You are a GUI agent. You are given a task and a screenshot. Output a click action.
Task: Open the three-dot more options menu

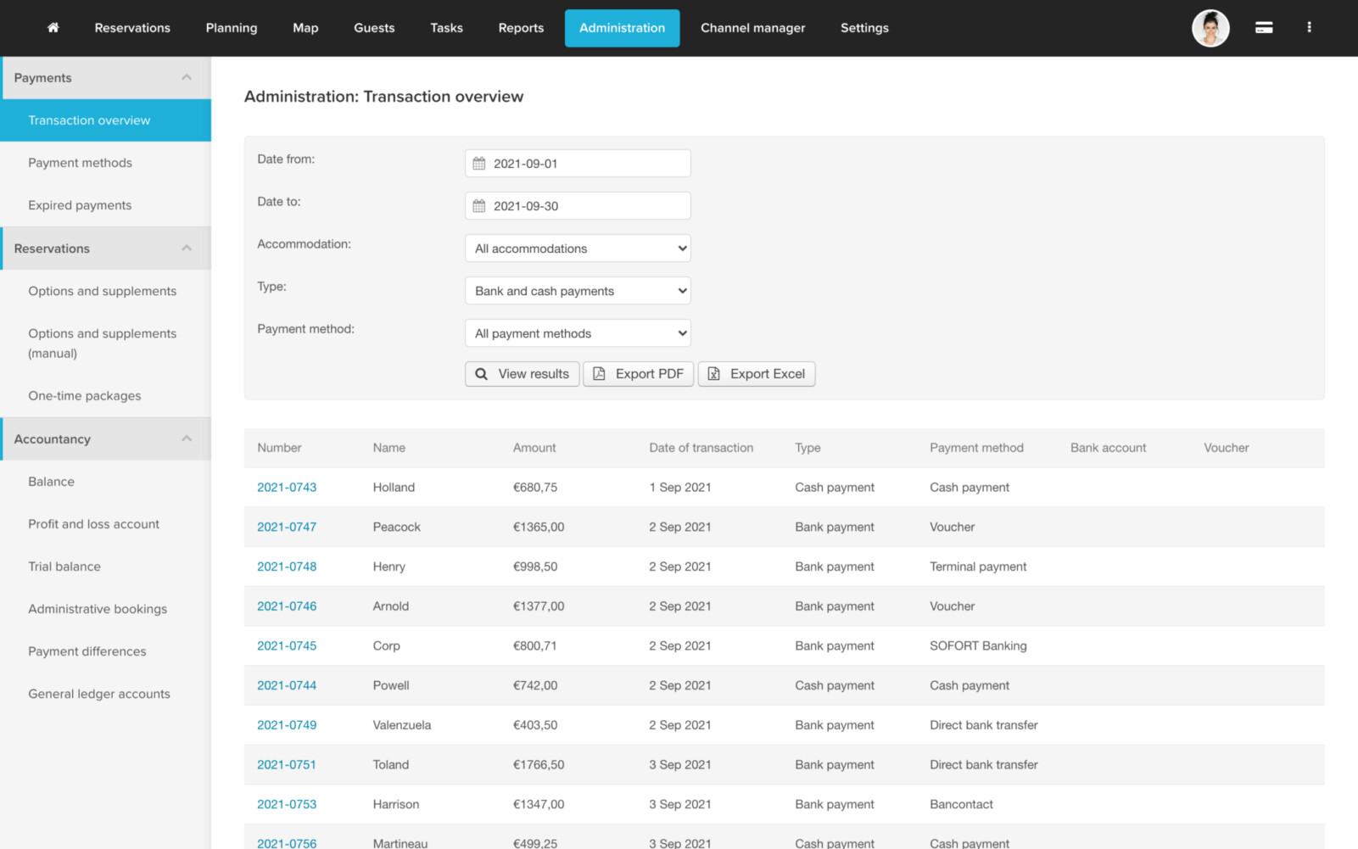click(x=1309, y=28)
